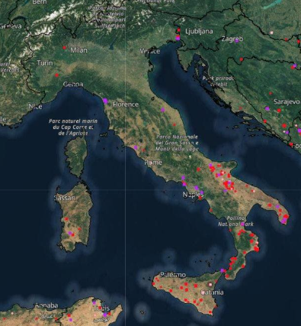Click the Palermo city label
This screenshot has height=326, width=301.
pyautogui.click(x=173, y=275)
